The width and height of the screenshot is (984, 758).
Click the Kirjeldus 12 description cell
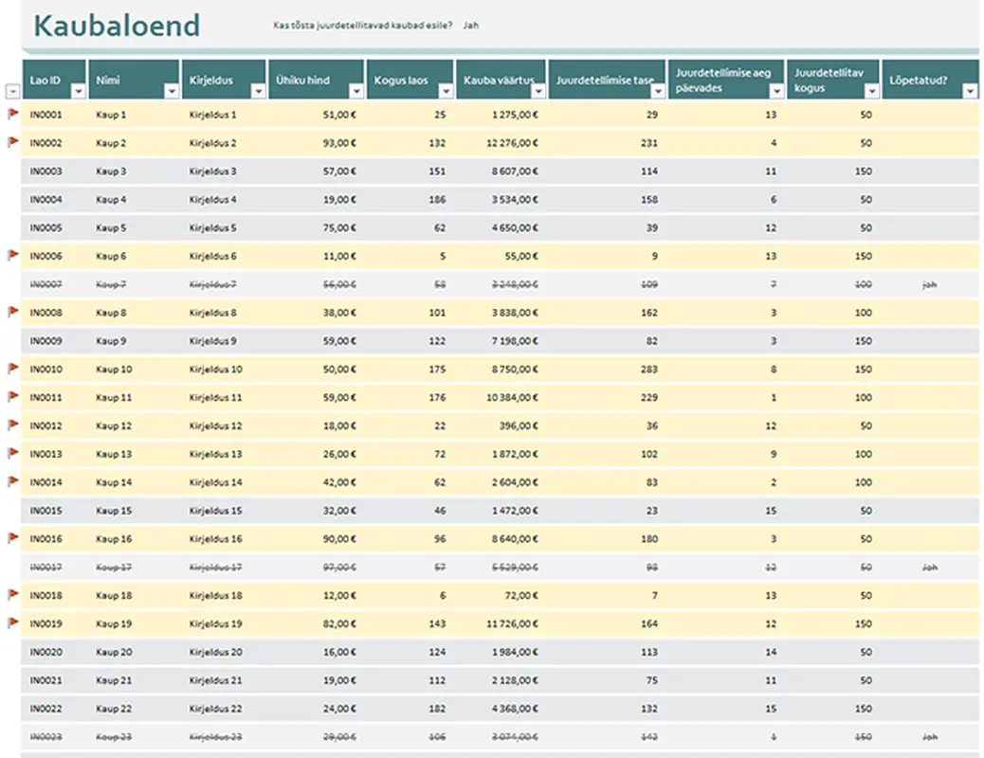215,425
